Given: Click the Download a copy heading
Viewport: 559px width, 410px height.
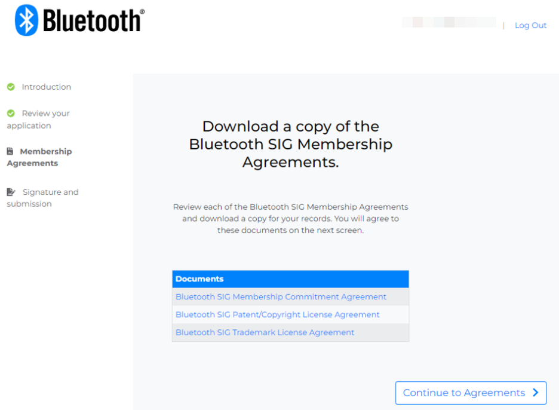Looking at the screenshot, I should pos(291,144).
